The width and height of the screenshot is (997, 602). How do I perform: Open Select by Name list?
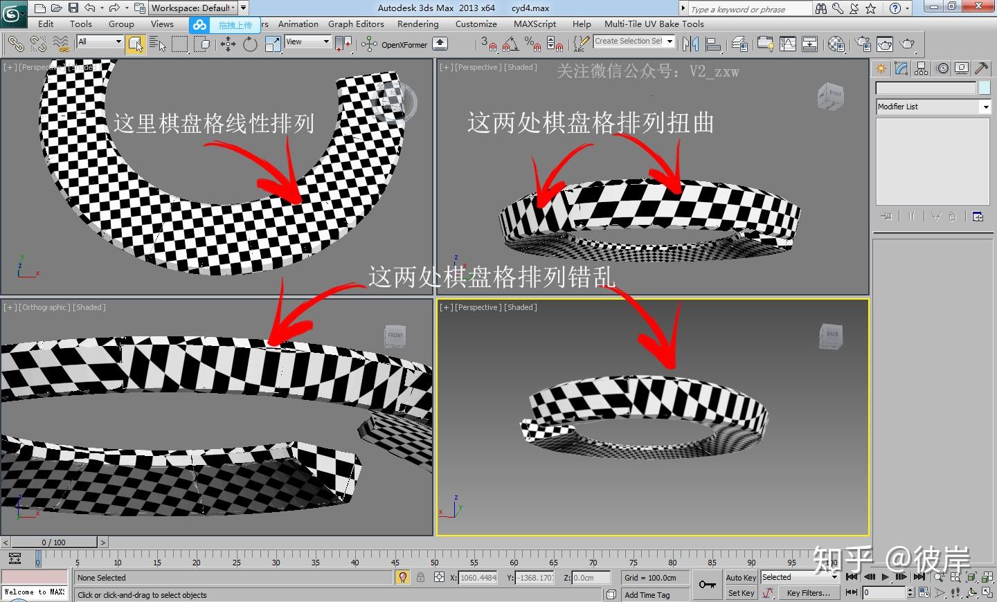pyautogui.click(x=158, y=44)
